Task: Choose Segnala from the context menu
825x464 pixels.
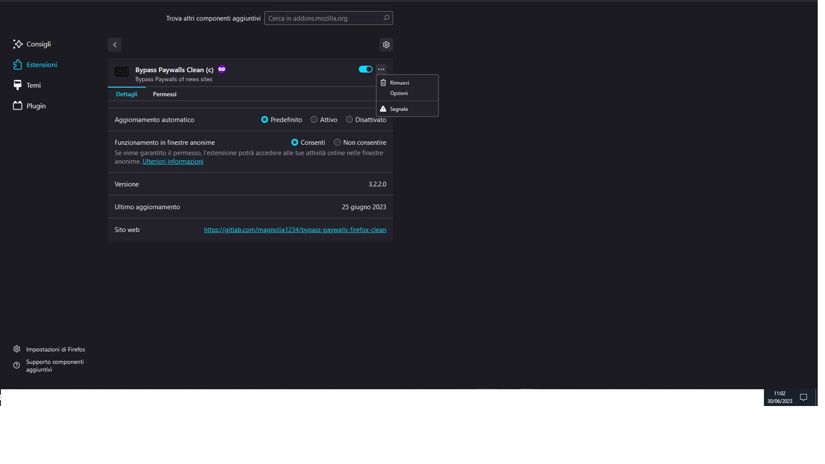Action: click(407, 109)
